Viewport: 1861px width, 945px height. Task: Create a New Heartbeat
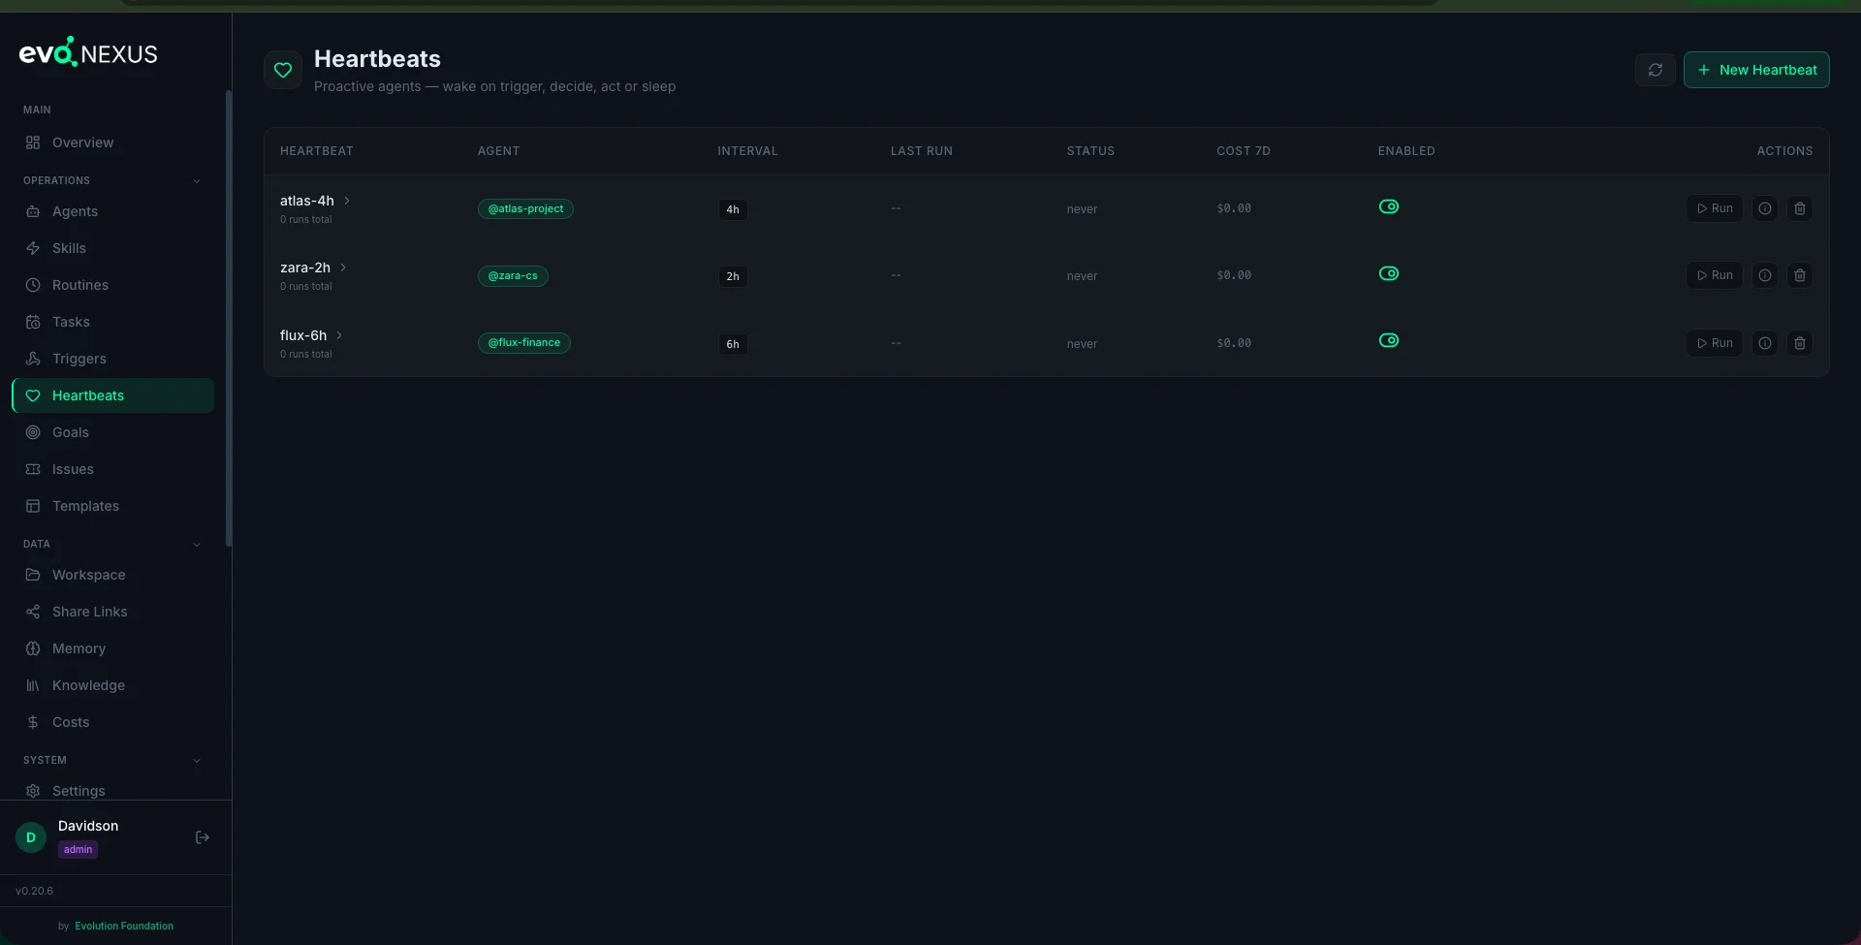(x=1755, y=70)
